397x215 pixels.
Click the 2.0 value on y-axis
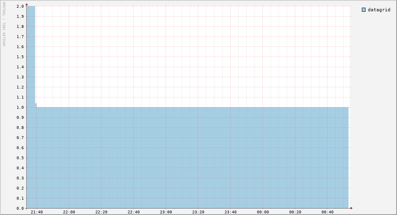(20, 6)
